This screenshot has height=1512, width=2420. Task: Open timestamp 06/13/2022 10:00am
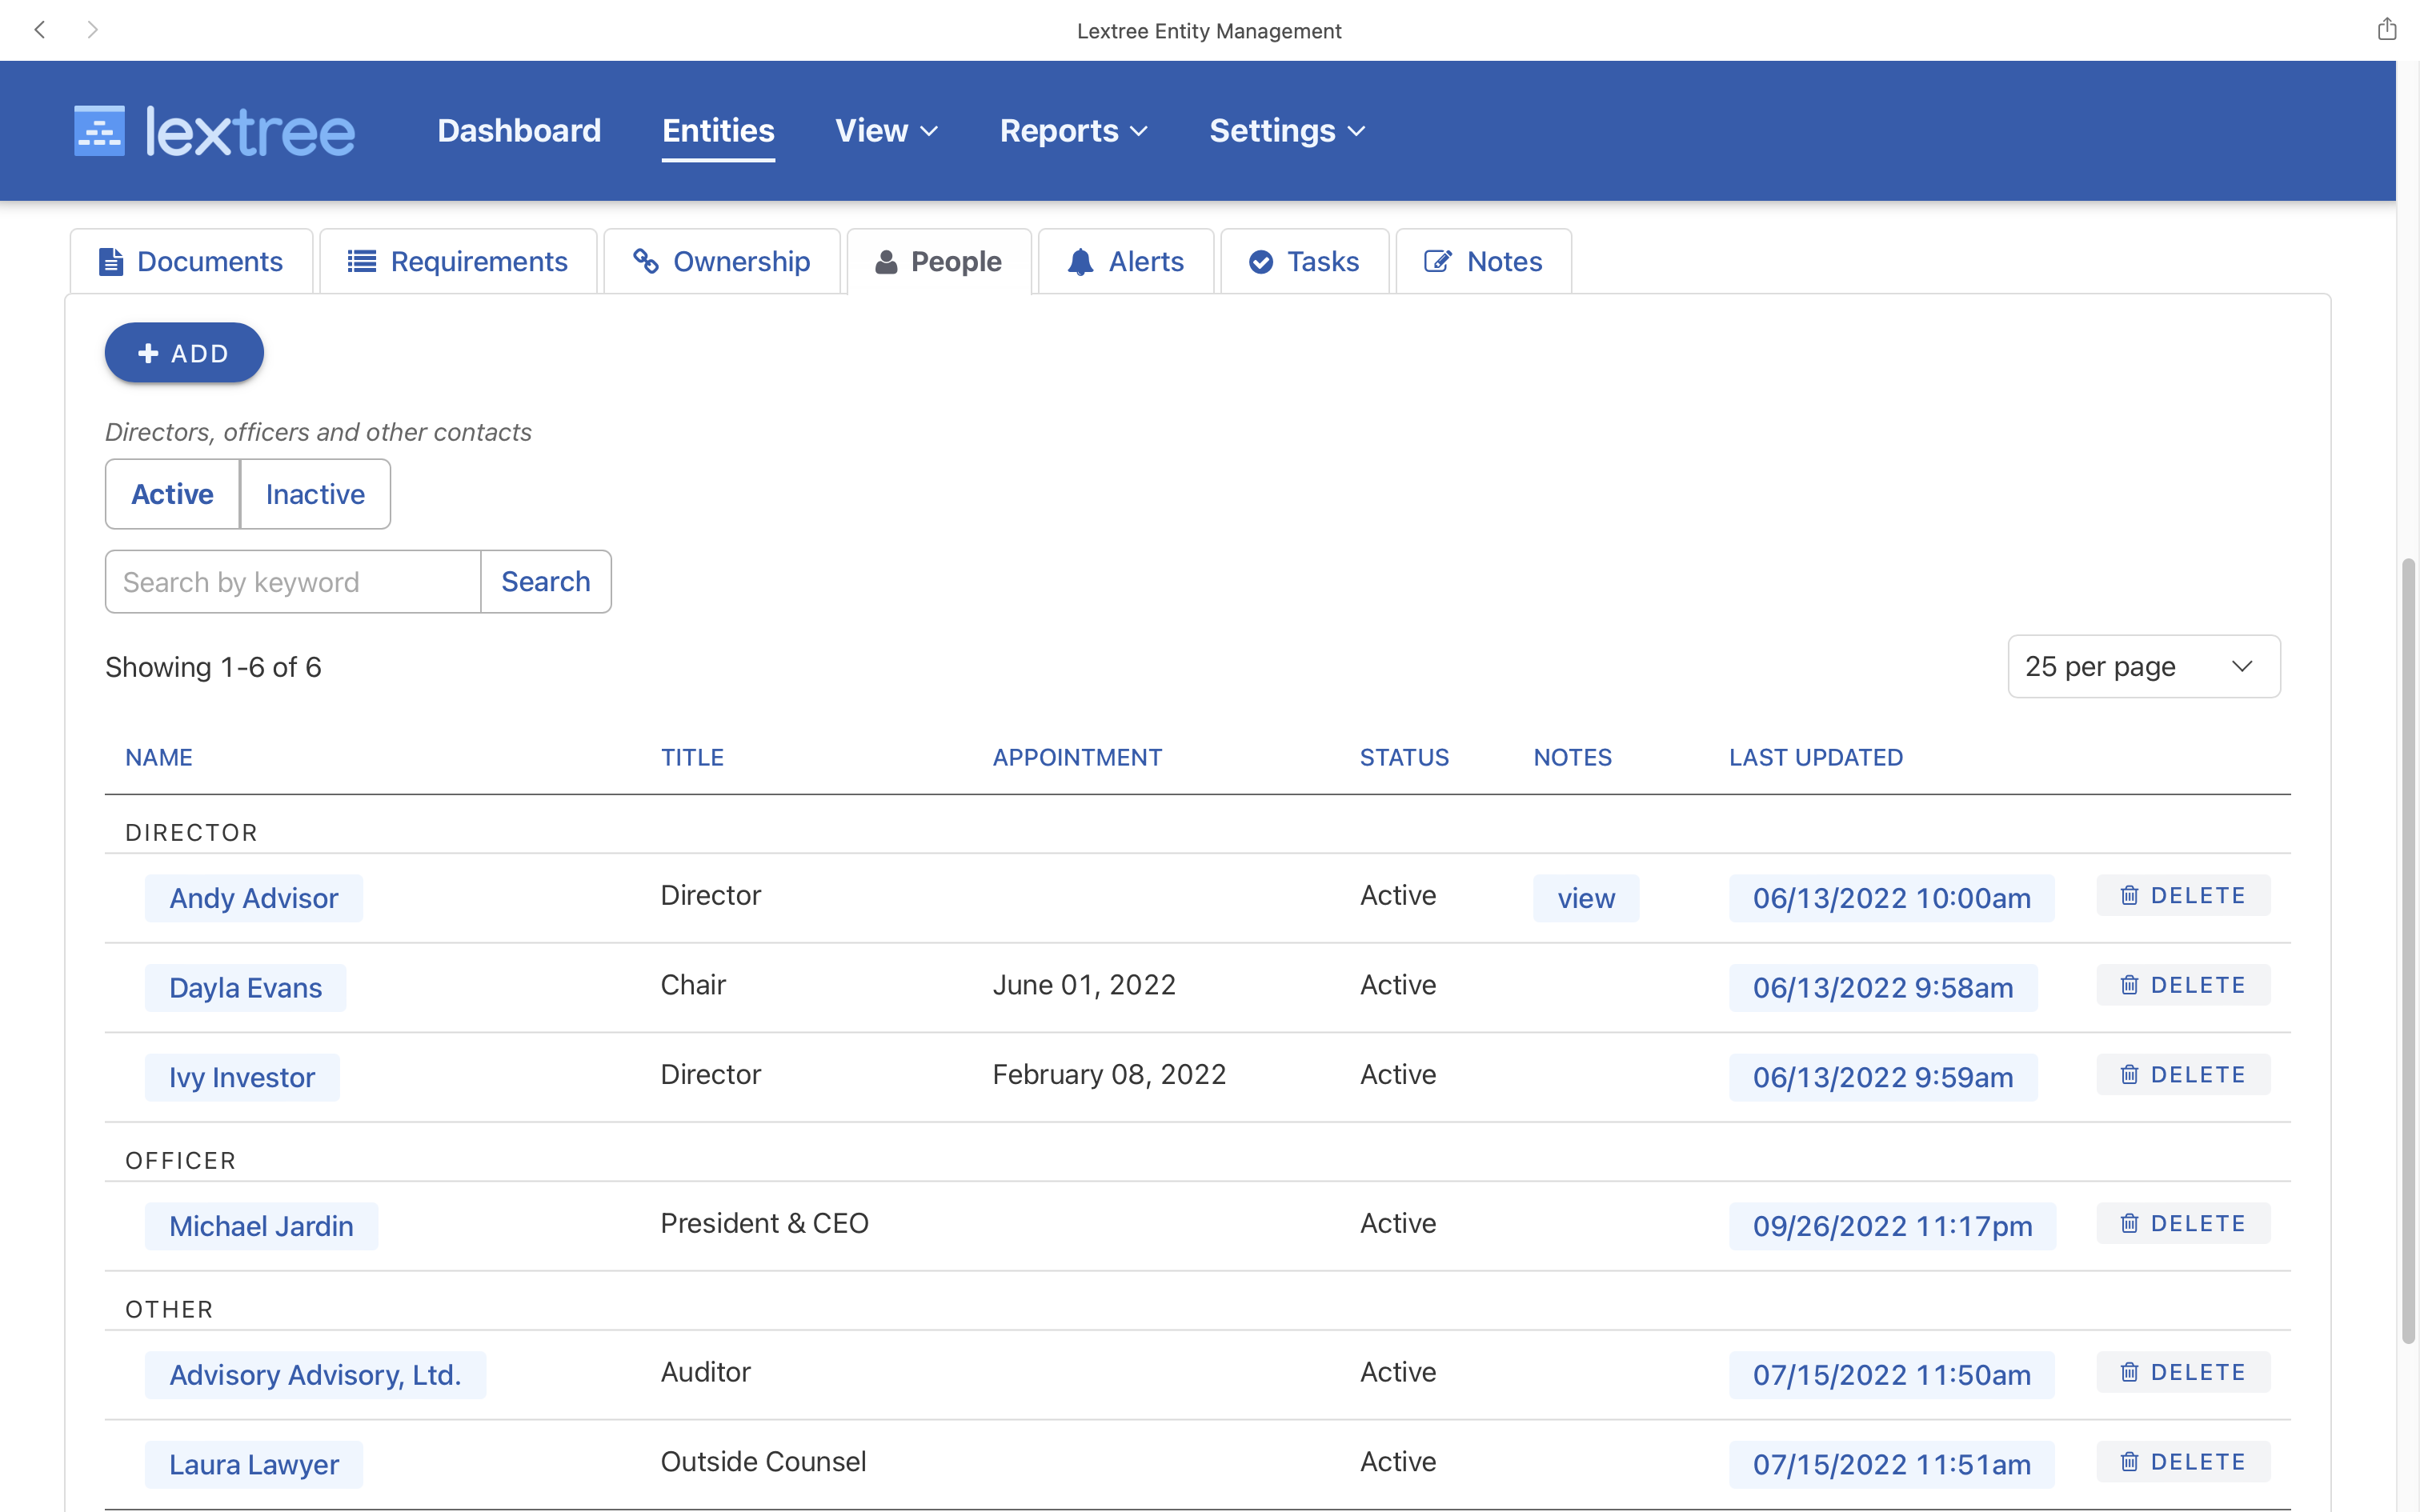[1891, 898]
